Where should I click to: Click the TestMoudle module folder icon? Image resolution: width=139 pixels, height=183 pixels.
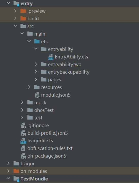click(16, 179)
